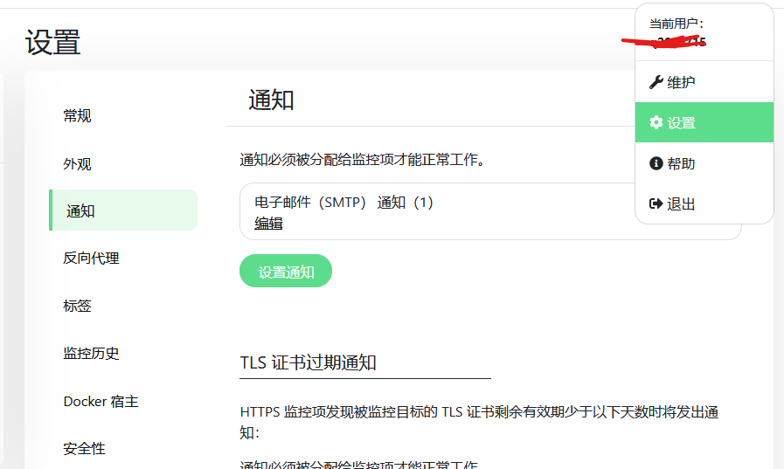Screen dimensions: 784x469
Task: Click the 设置 page title
Action: [x=53, y=42]
